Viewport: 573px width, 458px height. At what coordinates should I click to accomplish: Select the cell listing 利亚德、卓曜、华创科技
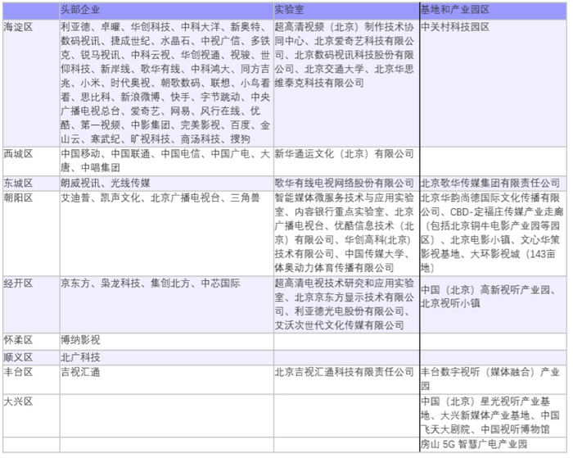(167, 83)
